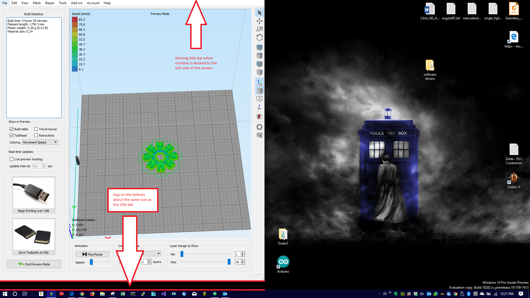Click the Max layer value field showing 43
The height and width of the screenshot is (298, 530).
coord(238,262)
